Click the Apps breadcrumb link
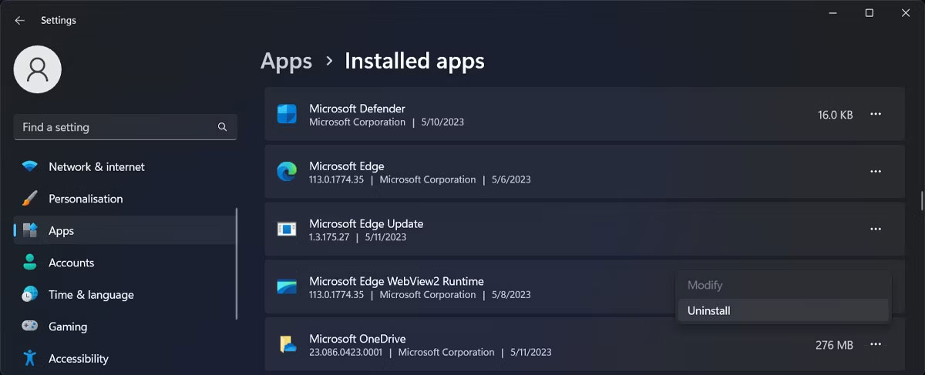925x375 pixels. tap(286, 61)
